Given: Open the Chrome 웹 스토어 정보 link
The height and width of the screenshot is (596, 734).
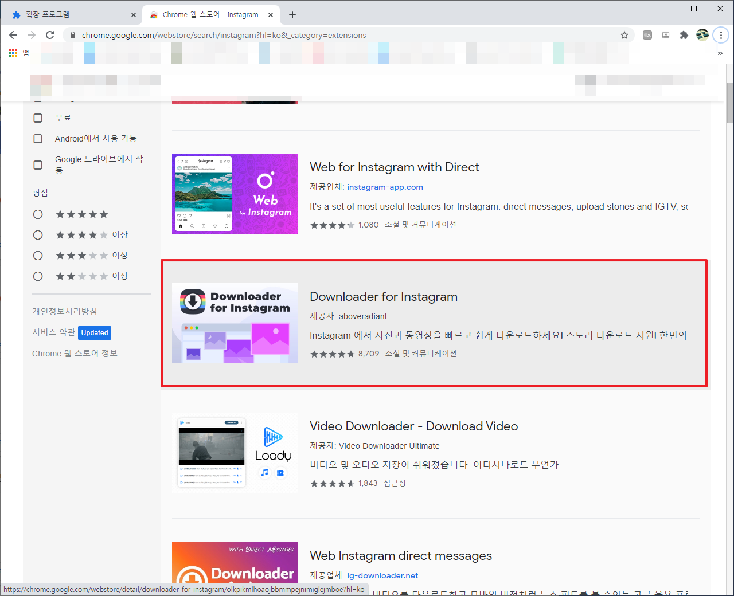Looking at the screenshot, I should click(x=75, y=354).
